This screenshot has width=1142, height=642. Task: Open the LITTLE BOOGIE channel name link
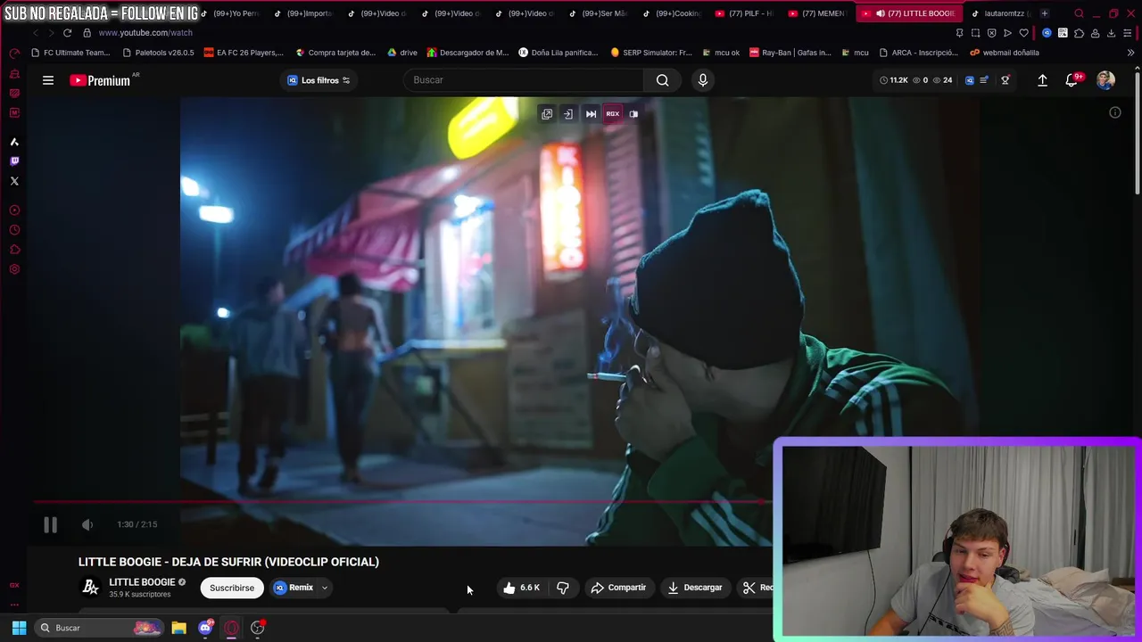pos(142,582)
